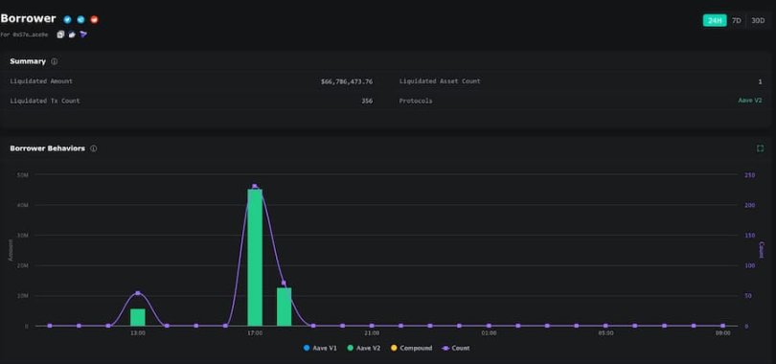Switch to the 30D time range
The width and height of the screenshot is (776, 364).
click(758, 20)
